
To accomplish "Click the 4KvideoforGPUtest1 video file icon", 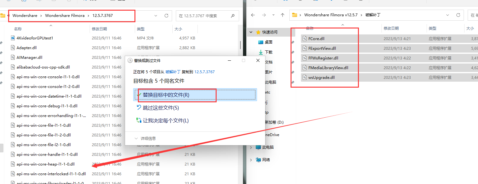I will click(13, 38).
